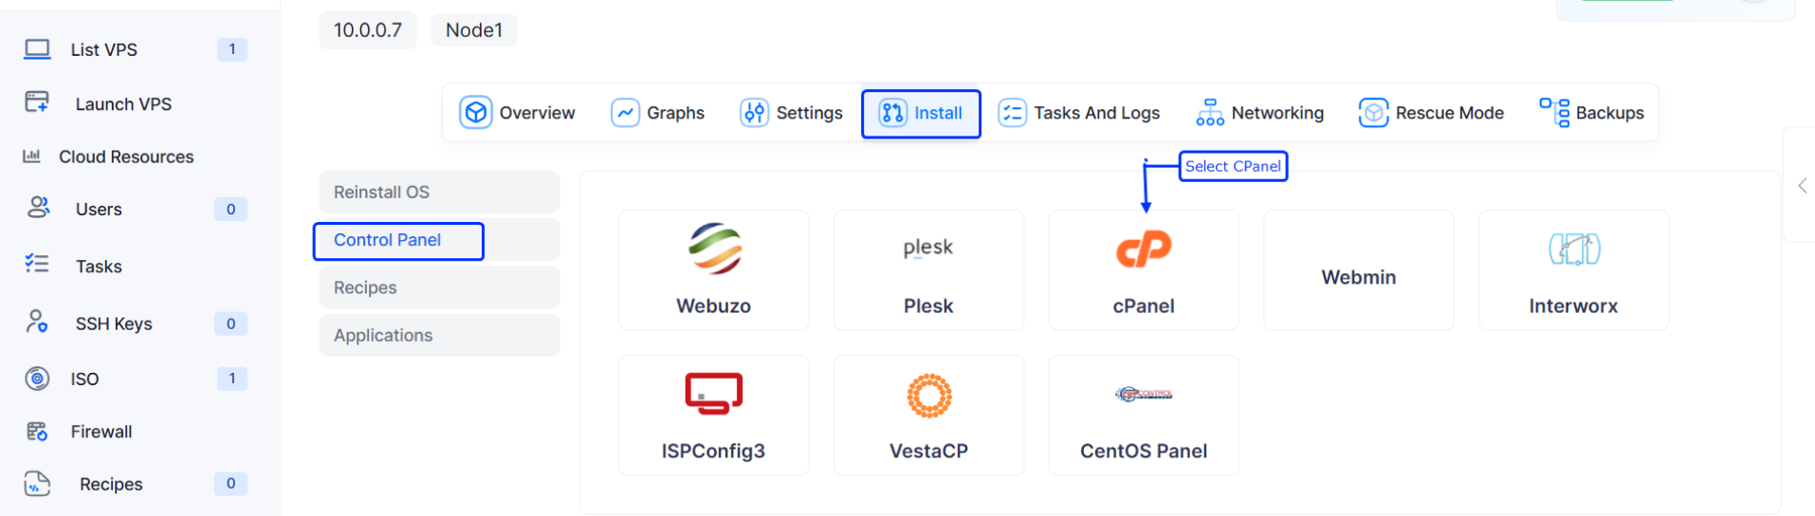Viewport: 1815px width, 516px height.
Task: Open the Backups tab
Action: coord(1592,113)
